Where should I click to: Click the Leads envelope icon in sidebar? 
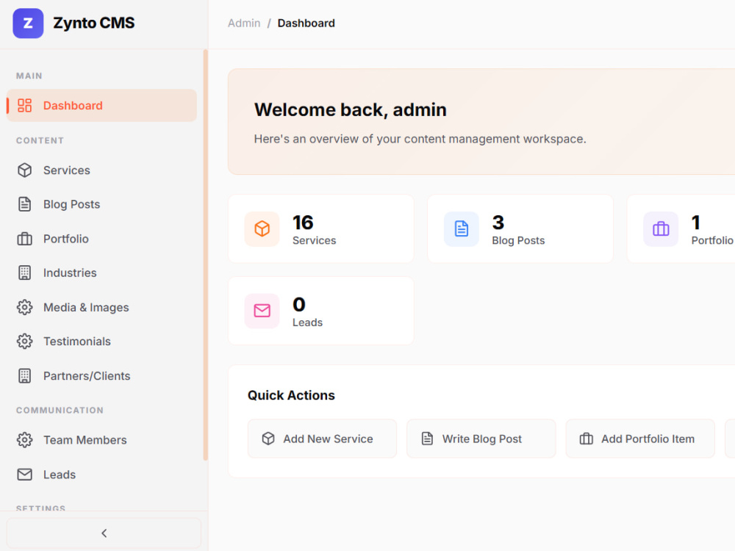(24, 475)
